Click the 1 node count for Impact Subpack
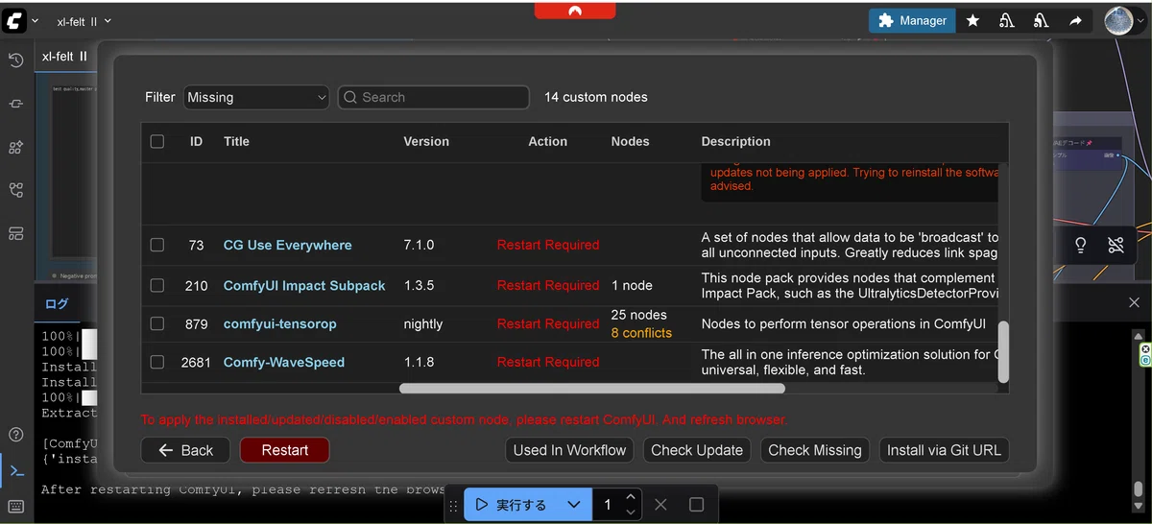This screenshot has width=1152, height=524. coord(632,285)
